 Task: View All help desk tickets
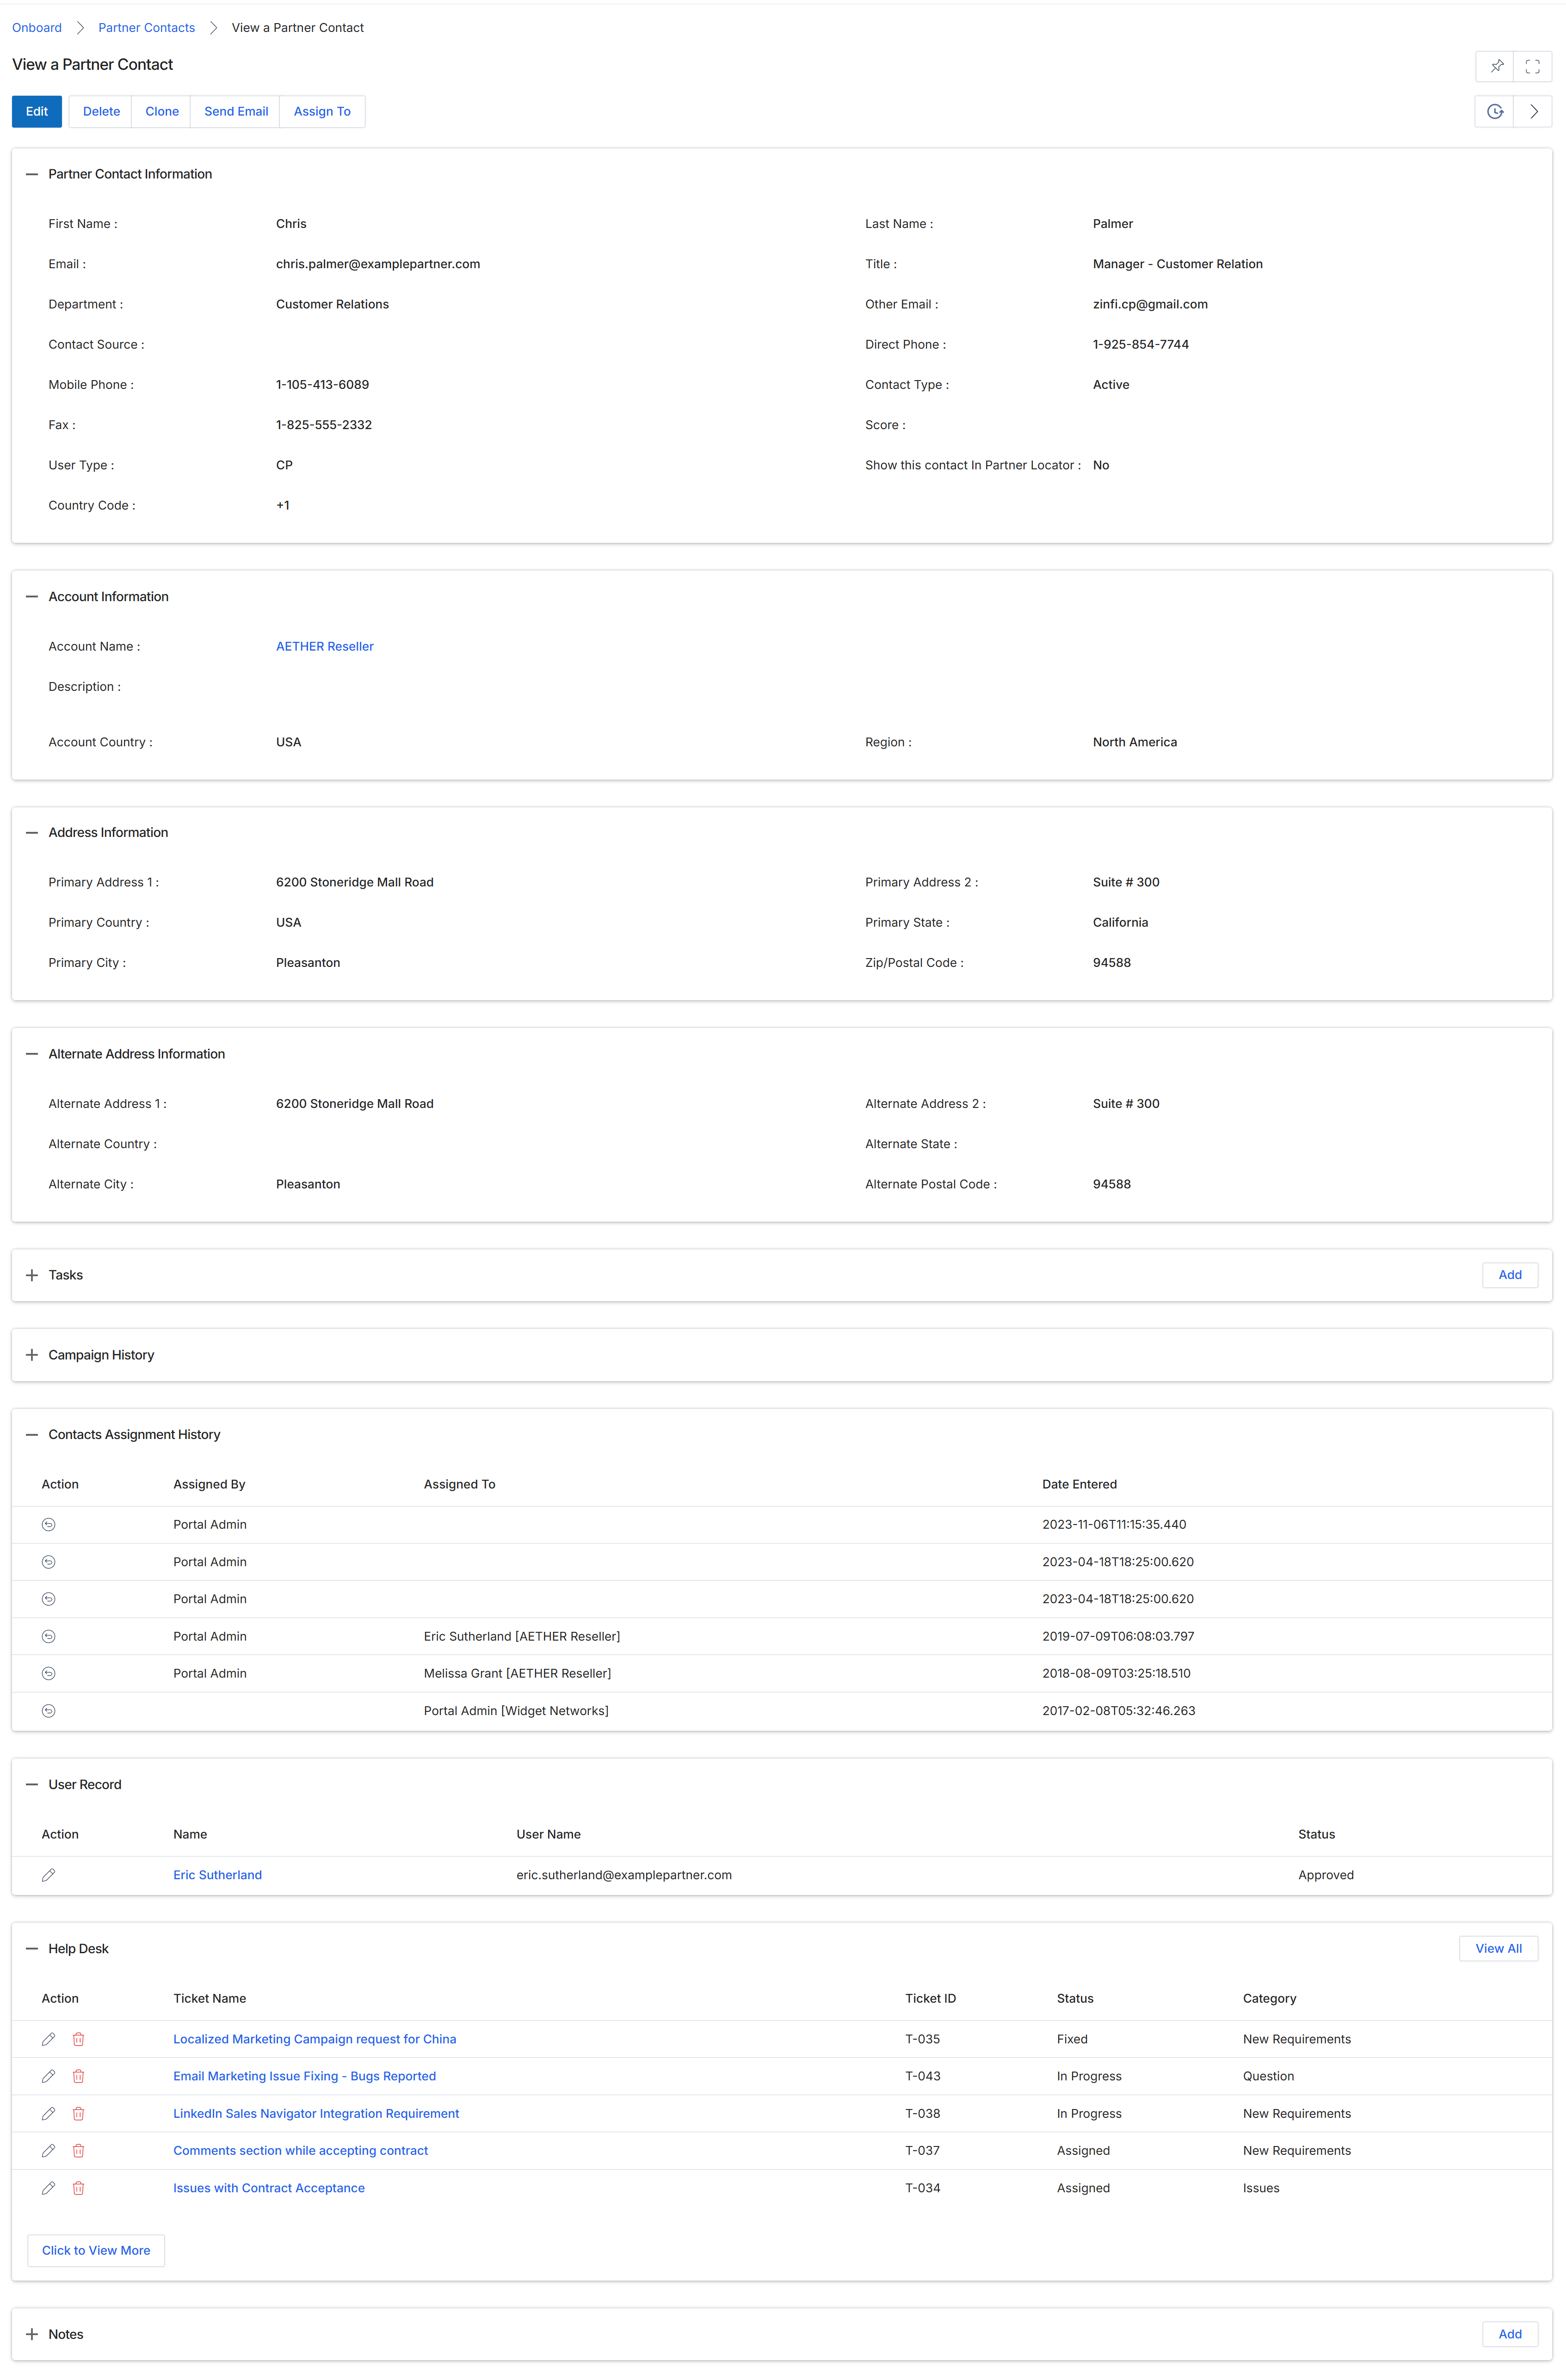click(1498, 1949)
